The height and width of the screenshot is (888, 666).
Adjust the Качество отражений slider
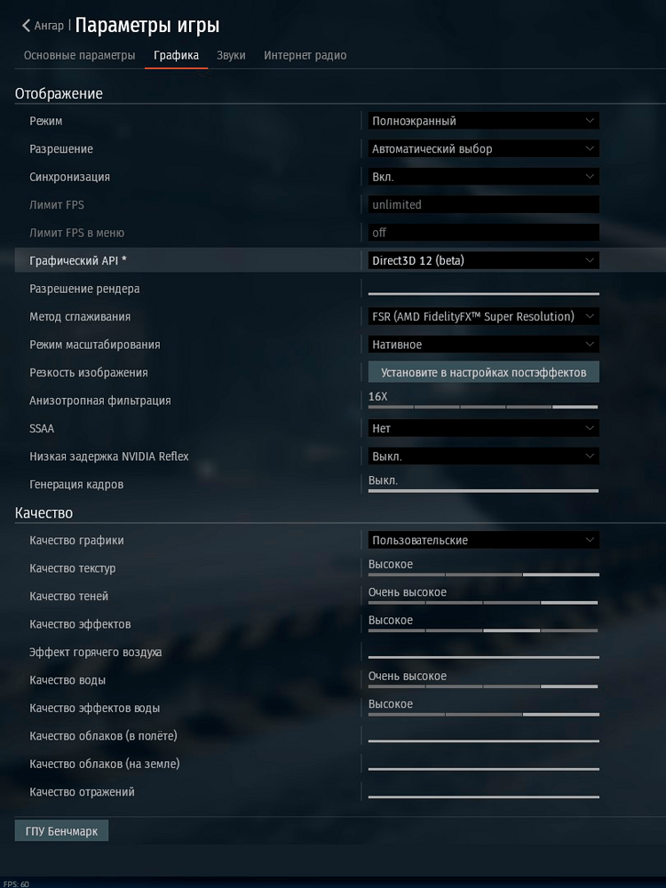(484, 797)
